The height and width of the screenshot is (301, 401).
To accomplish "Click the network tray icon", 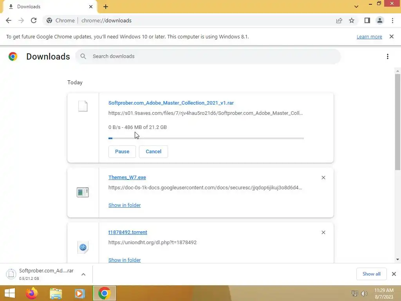I will point(355,293).
